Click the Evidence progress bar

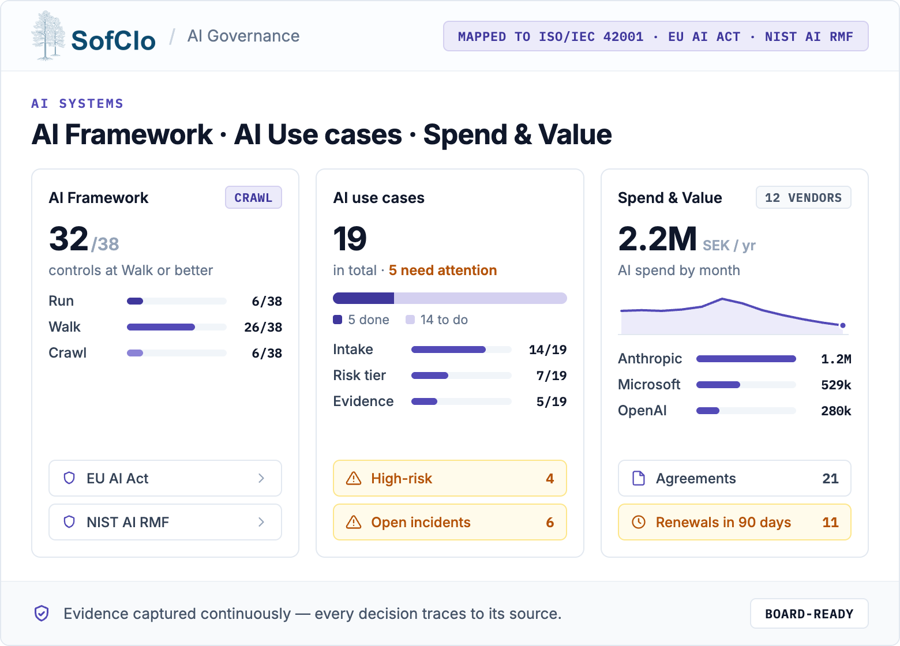pyautogui.click(x=461, y=401)
